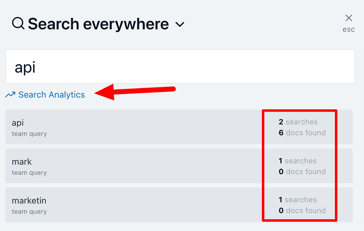Click team query label under marketin
Screen dimensions: 364x231
click(29, 212)
